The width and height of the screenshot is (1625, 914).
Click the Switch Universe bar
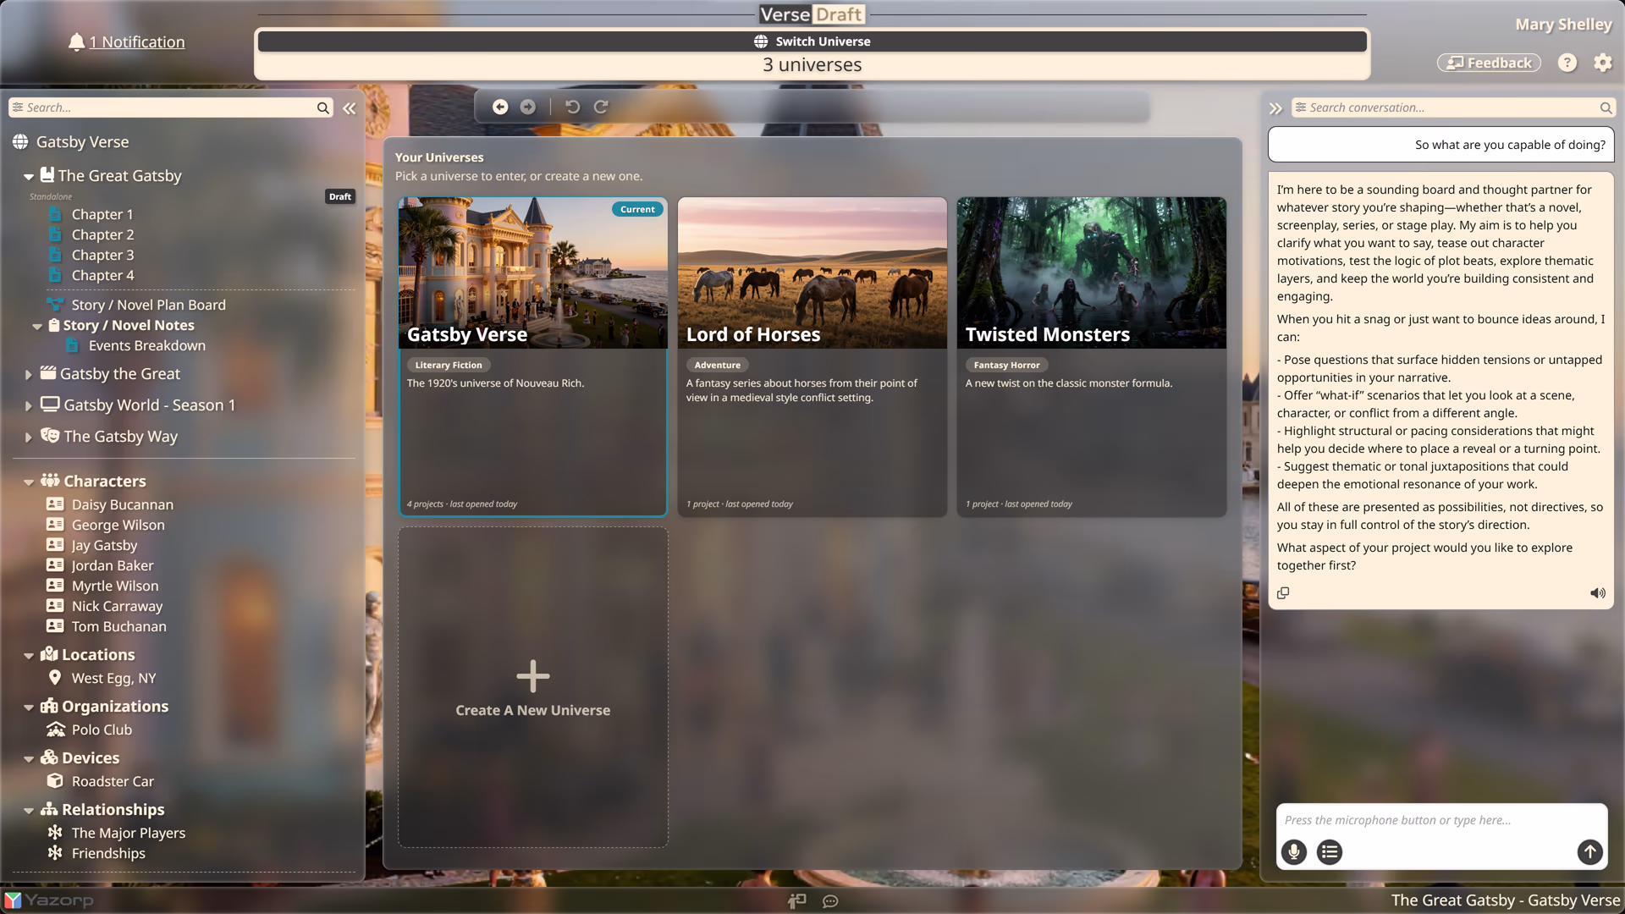812,41
